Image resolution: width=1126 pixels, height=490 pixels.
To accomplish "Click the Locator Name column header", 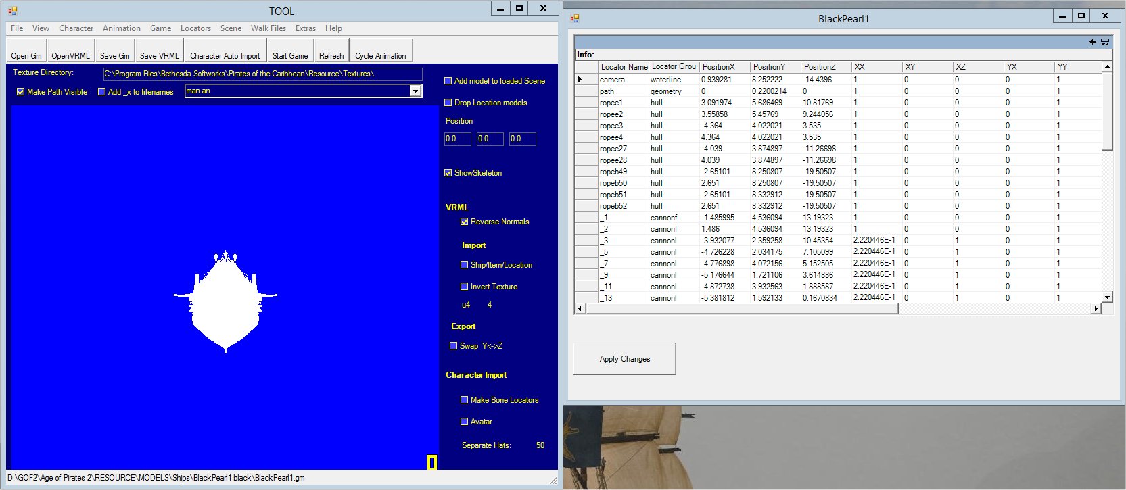I will click(x=624, y=67).
